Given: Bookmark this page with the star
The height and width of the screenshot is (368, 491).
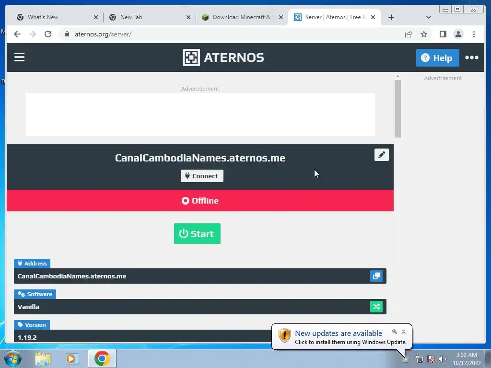Looking at the screenshot, I should (424, 34).
